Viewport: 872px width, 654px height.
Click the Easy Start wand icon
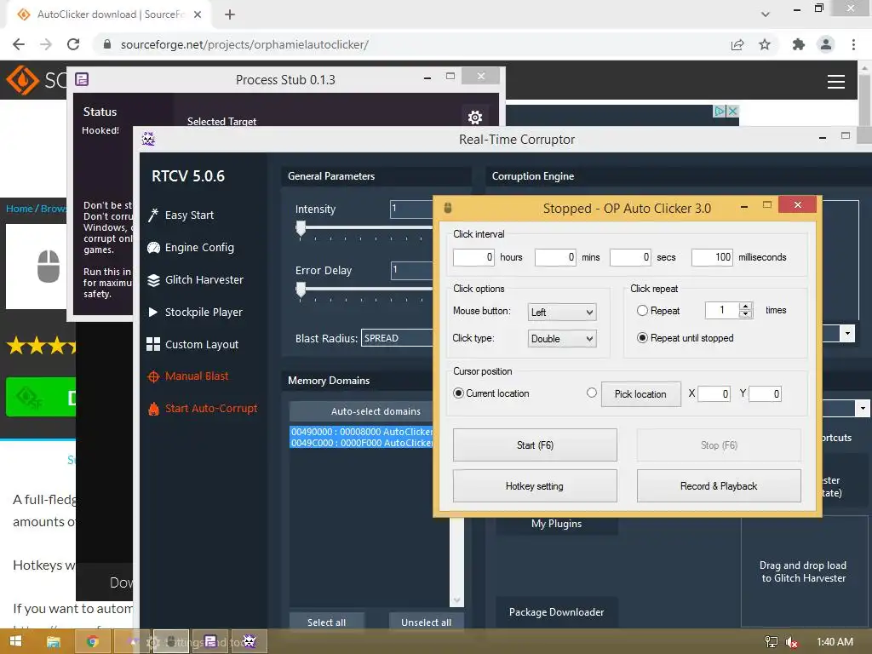(x=153, y=215)
